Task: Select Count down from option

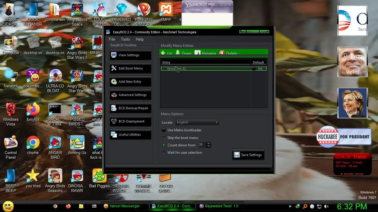Action: (x=164, y=145)
